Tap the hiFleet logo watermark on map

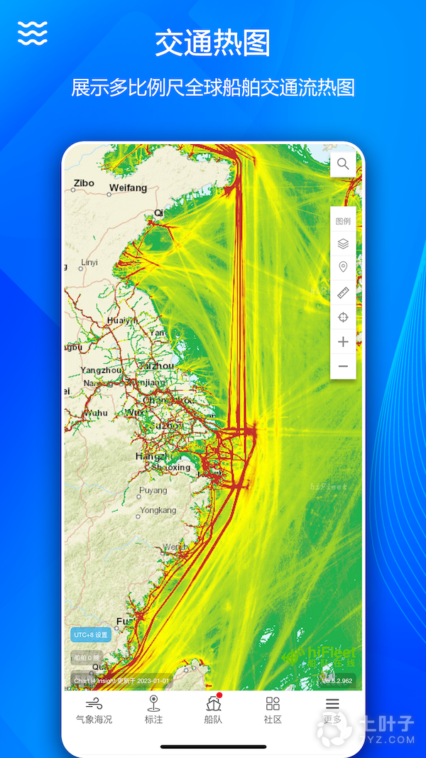pyautogui.click(x=321, y=657)
